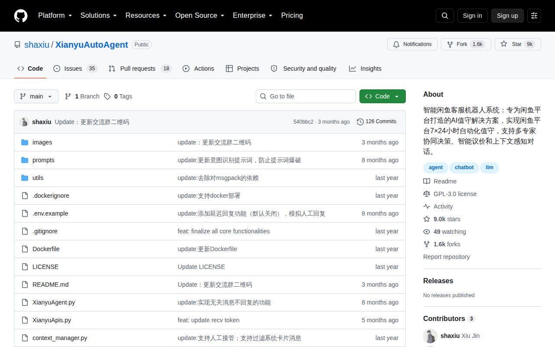This screenshot has width=555, height=347.
Task: Click the file icon beside .gitignore
Action: (25, 231)
